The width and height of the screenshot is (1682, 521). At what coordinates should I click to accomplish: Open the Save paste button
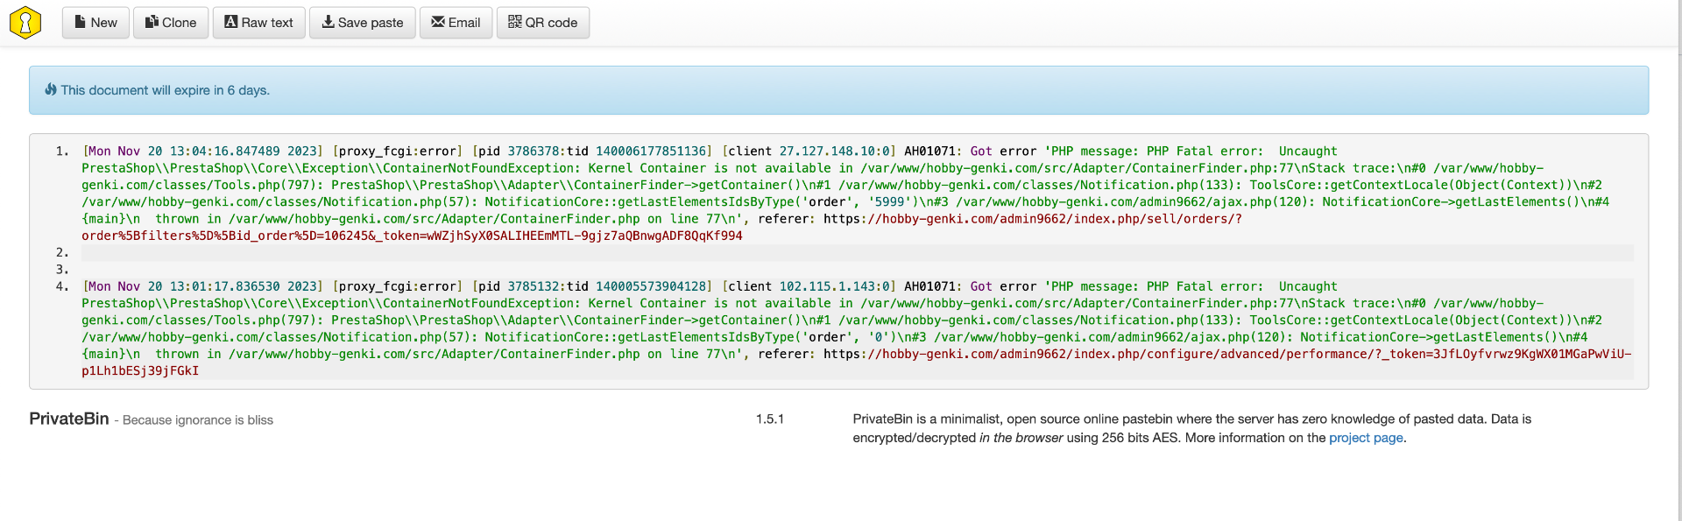pos(363,23)
